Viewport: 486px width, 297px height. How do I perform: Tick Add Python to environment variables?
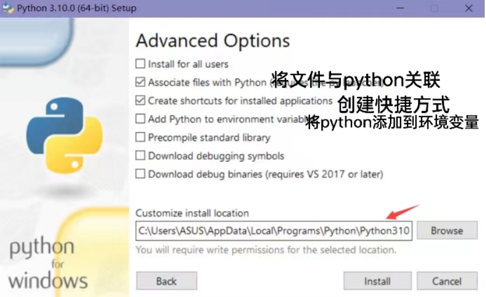click(140, 119)
